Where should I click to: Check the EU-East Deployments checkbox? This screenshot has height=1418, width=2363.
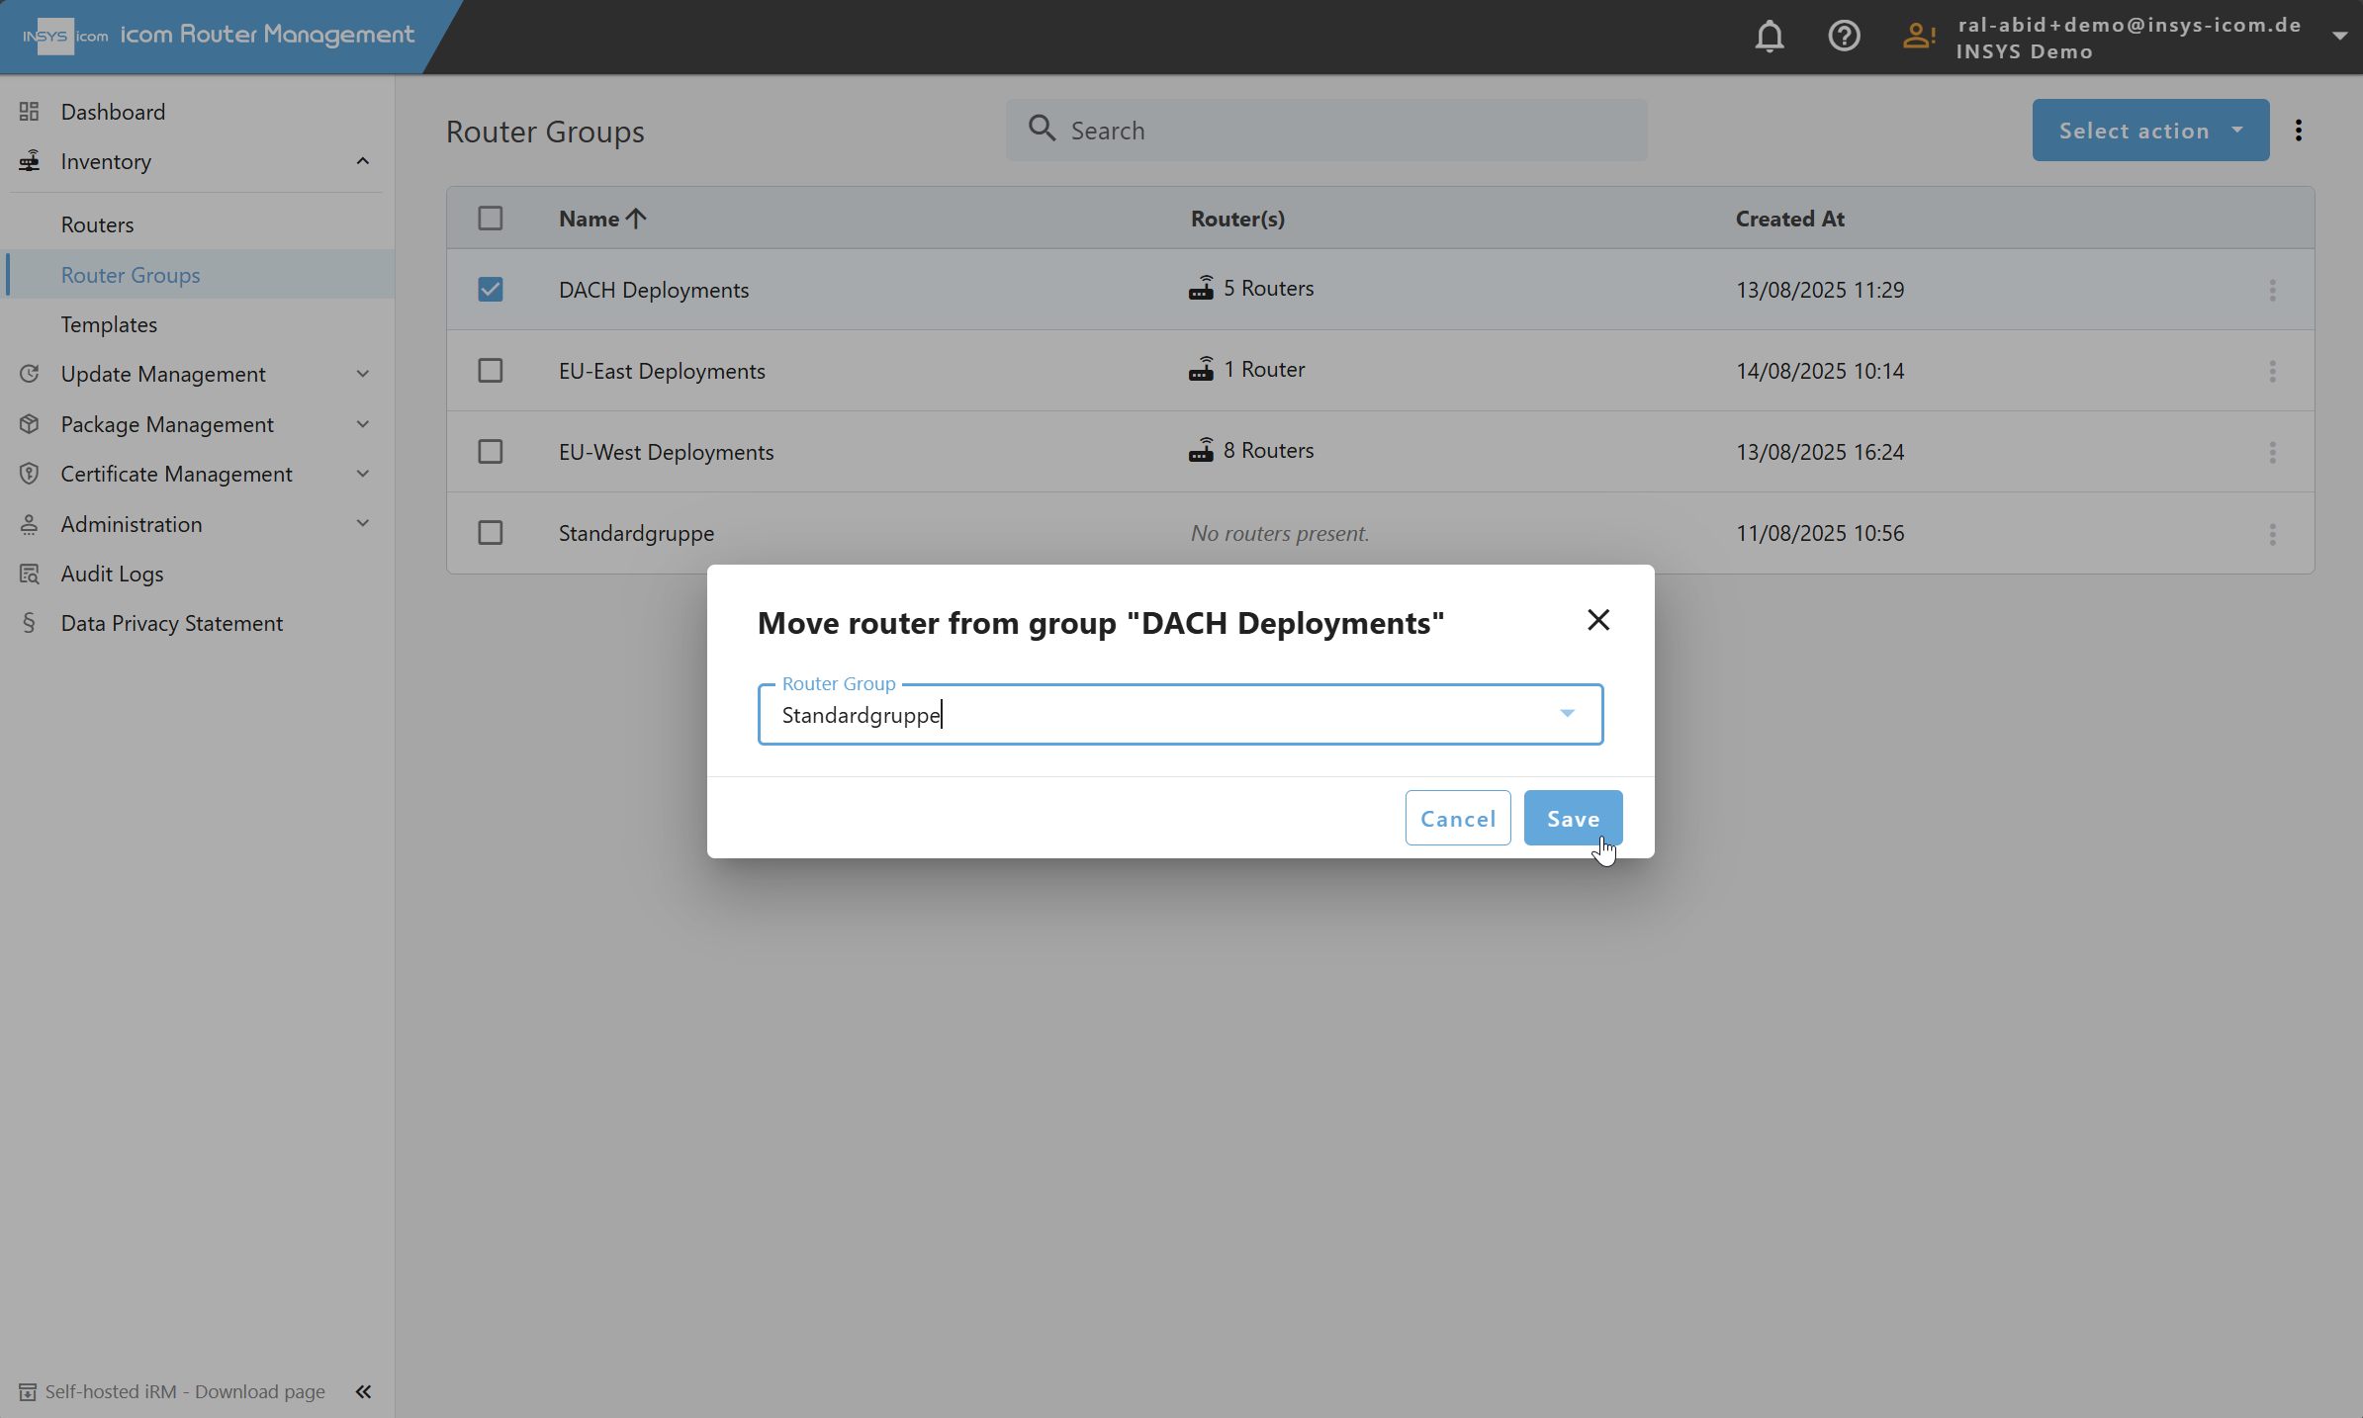click(491, 370)
